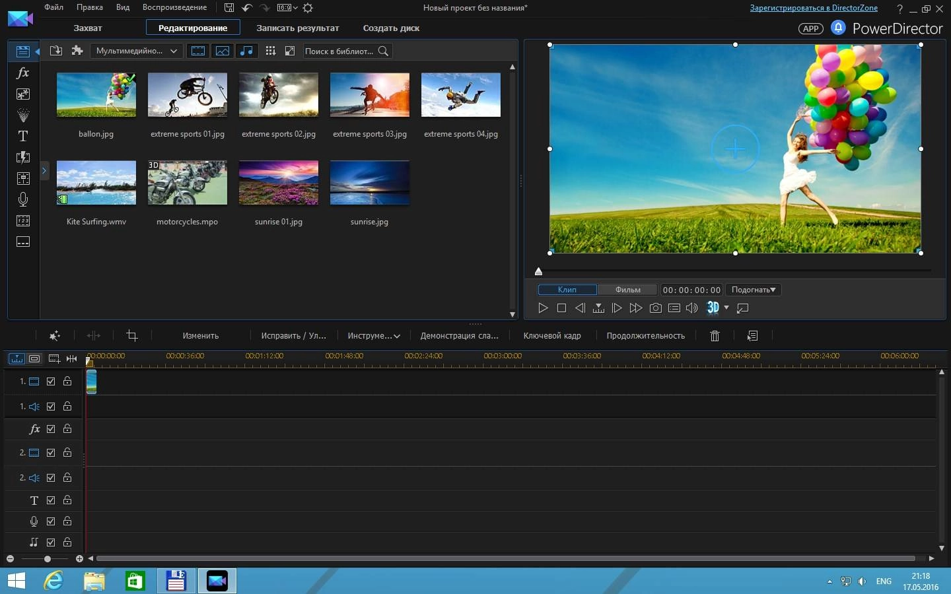Open the Particle room
This screenshot has height=594, width=951.
23,115
